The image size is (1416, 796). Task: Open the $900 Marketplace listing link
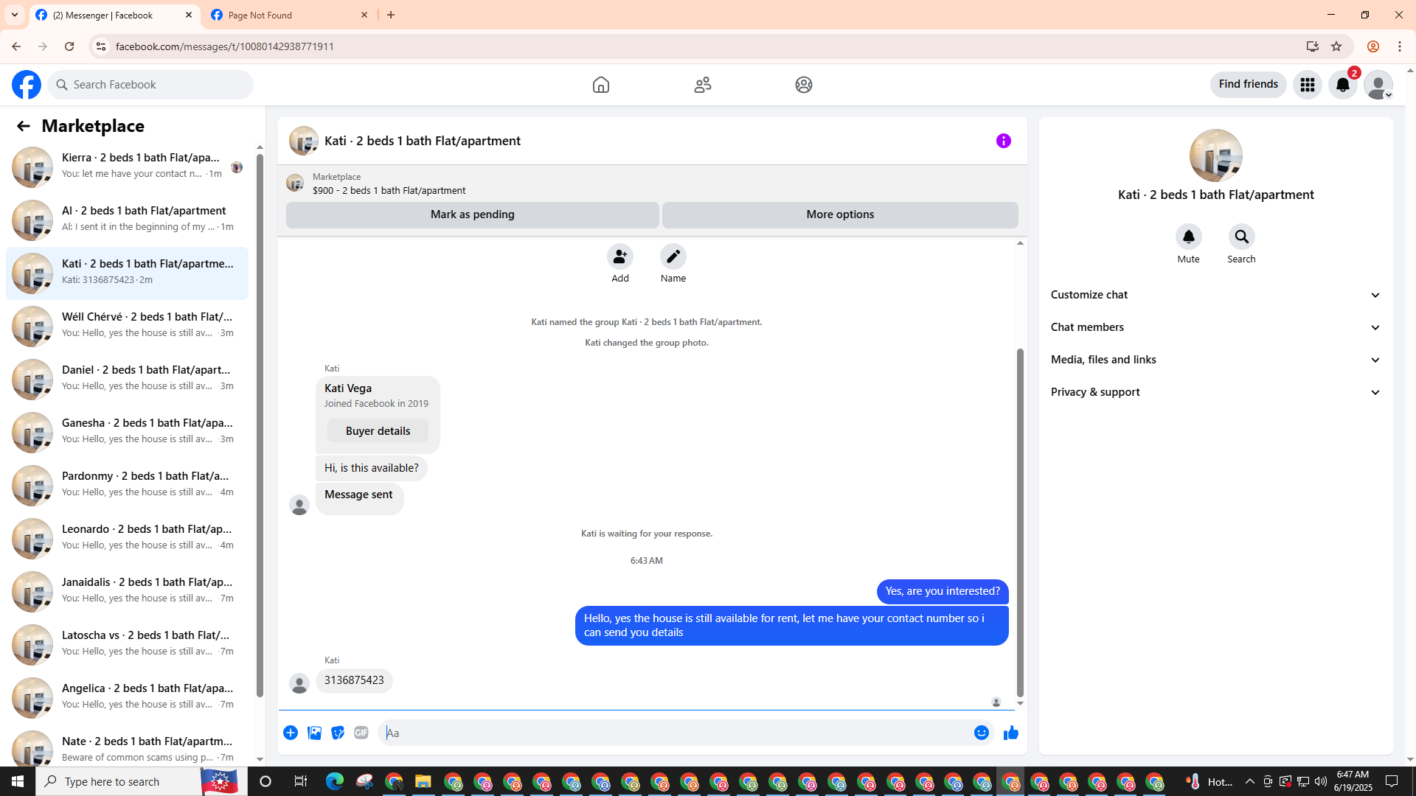click(x=389, y=190)
